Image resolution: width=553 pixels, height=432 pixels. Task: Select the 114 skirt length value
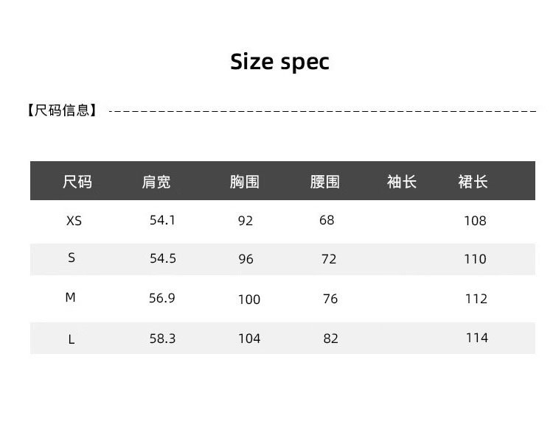(476, 338)
